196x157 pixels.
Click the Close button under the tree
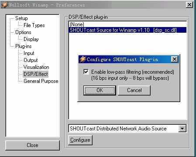pyautogui.click(x=32, y=145)
